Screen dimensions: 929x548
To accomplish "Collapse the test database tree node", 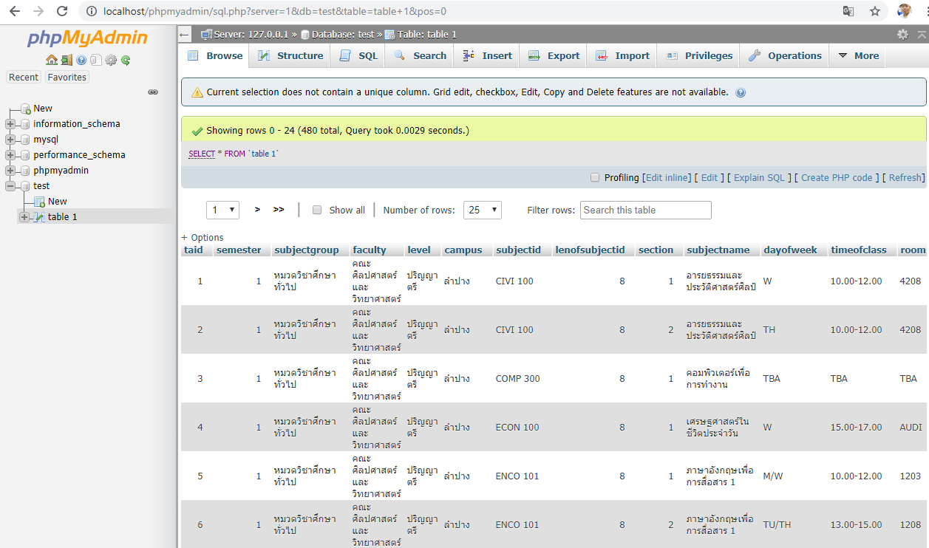I will 10,186.
